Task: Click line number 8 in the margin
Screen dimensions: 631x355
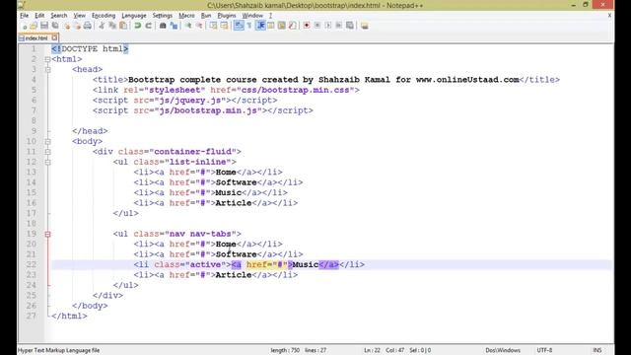Action: coord(34,120)
